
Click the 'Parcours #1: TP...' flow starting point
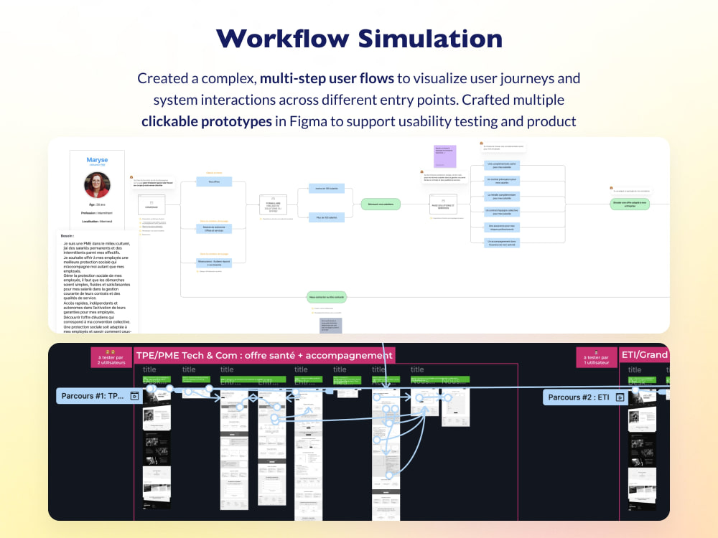tap(98, 396)
